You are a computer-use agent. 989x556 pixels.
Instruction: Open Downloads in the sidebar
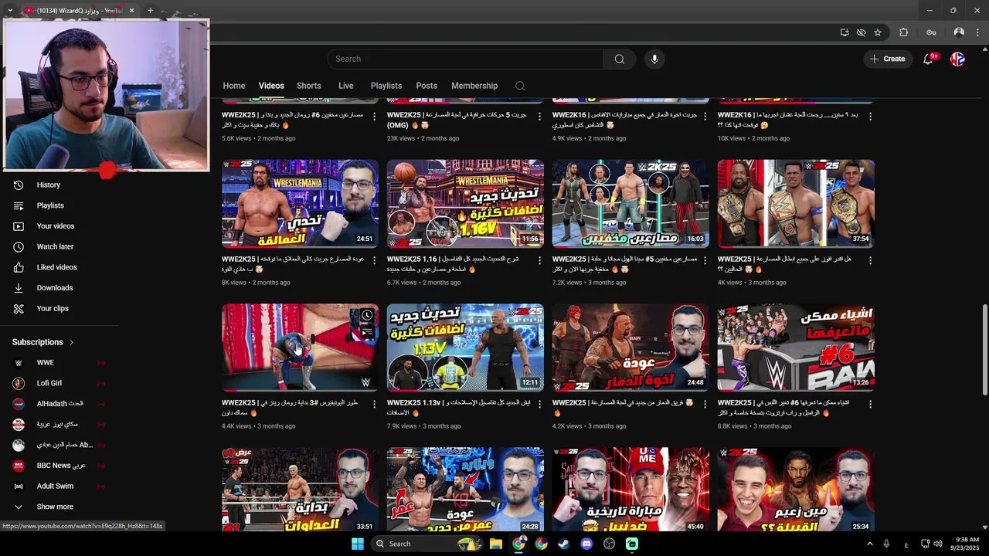point(54,287)
